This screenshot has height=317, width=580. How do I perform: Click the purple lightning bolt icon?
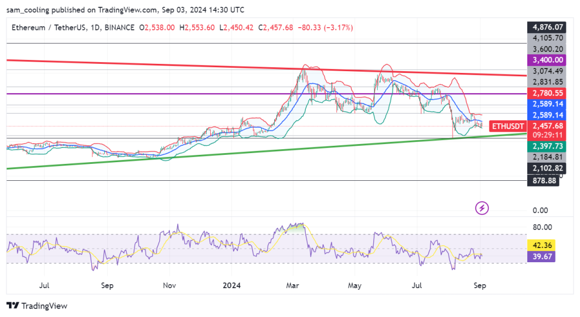(x=481, y=208)
